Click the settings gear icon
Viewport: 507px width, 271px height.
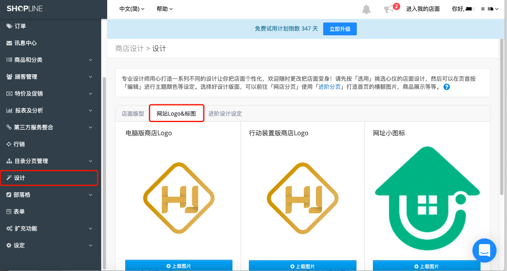click(x=9, y=245)
